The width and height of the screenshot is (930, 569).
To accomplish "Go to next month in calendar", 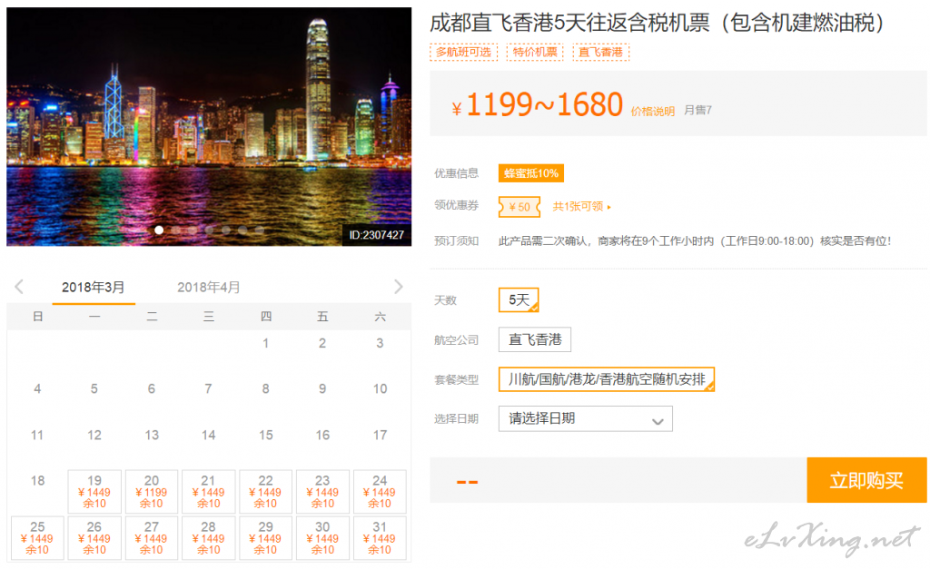I will 399,287.
